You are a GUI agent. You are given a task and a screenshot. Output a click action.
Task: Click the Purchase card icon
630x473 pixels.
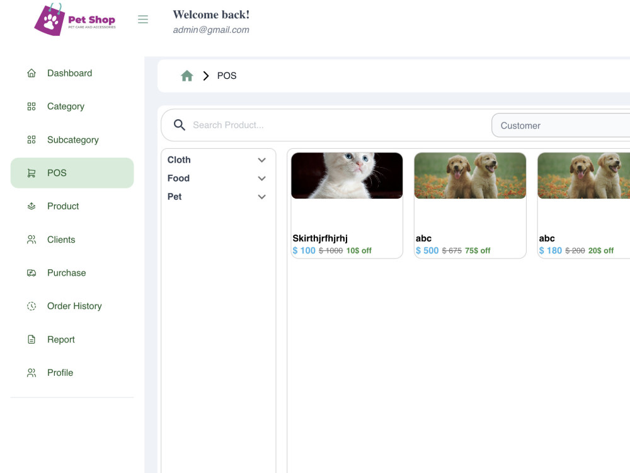(31, 272)
